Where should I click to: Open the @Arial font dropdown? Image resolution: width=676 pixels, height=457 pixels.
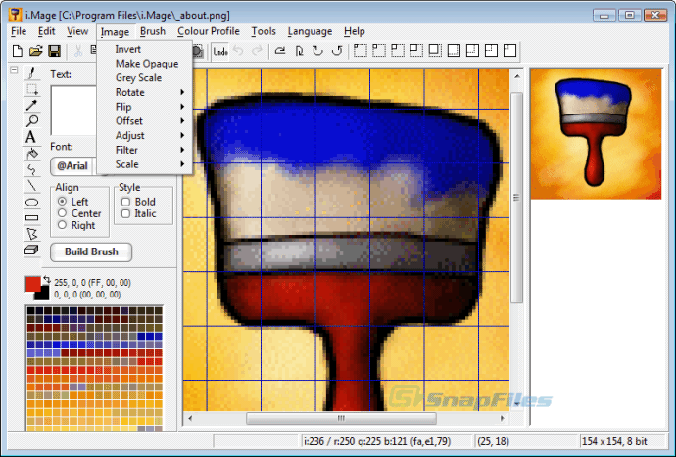click(x=73, y=166)
